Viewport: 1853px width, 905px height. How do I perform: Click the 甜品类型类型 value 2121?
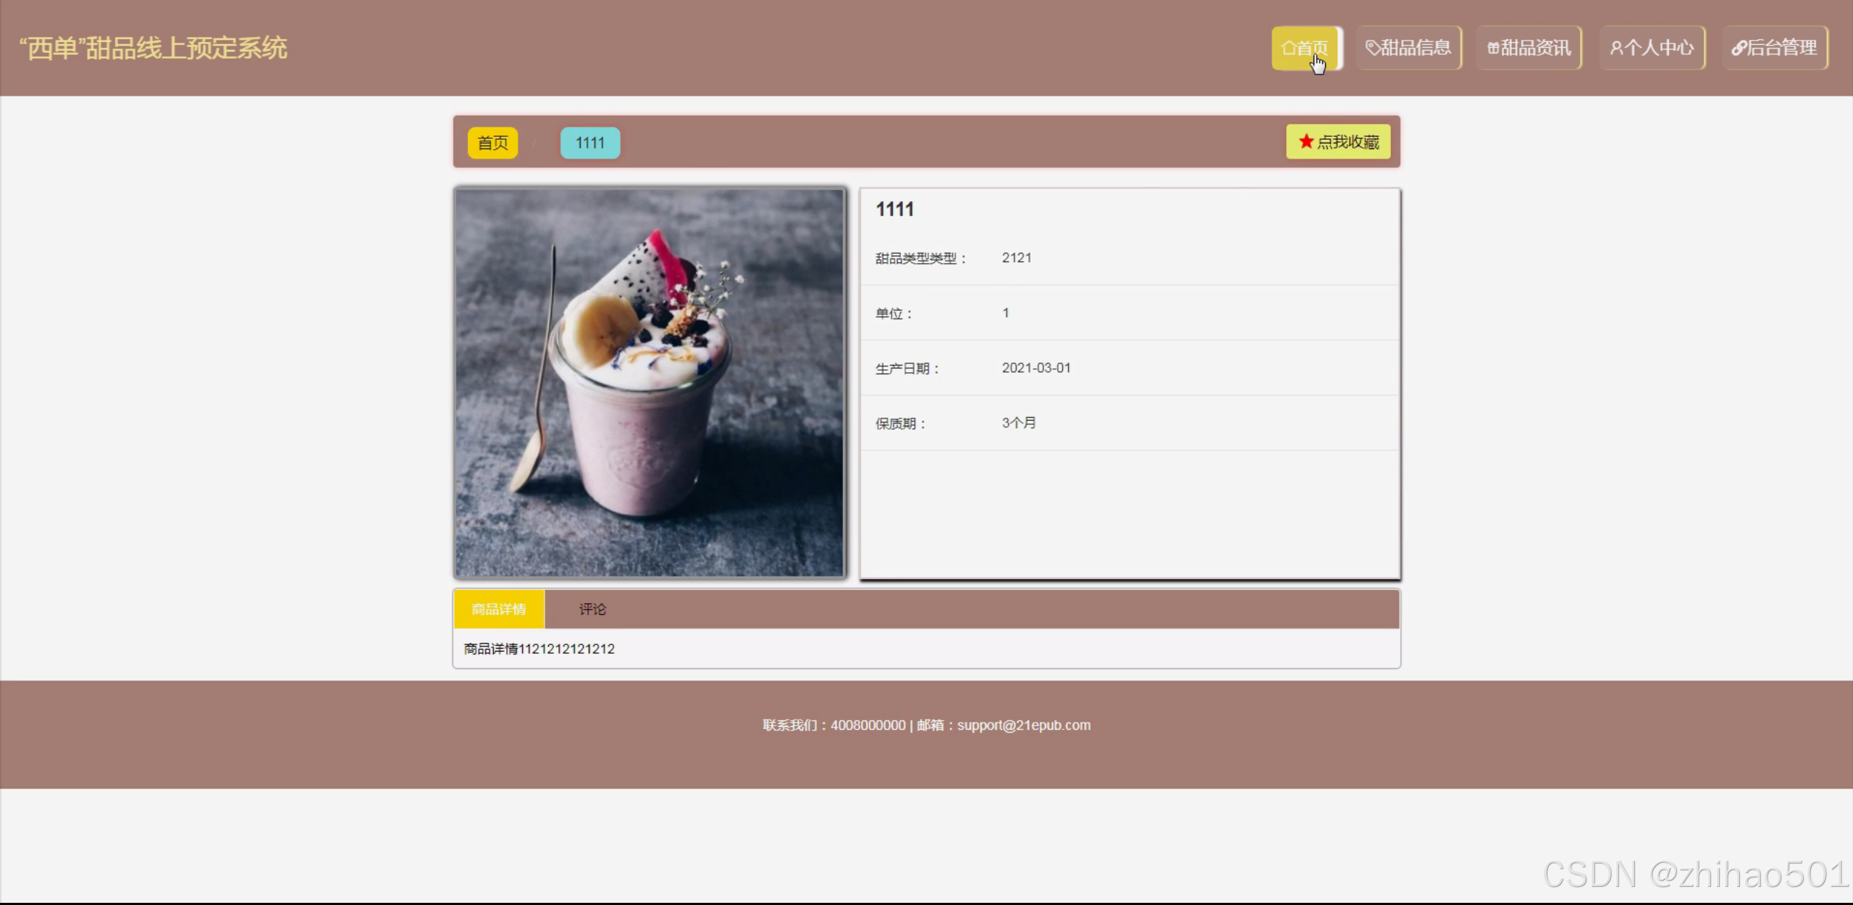tap(1016, 258)
